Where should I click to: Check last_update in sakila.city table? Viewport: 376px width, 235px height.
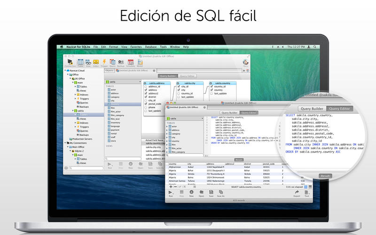[x=179, y=97]
